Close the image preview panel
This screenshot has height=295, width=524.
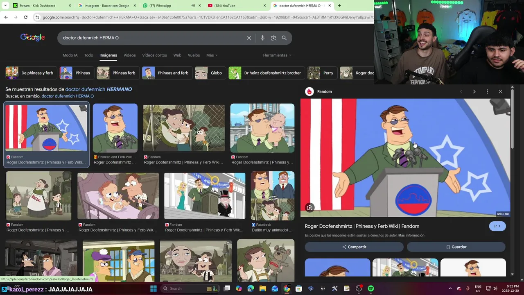500,91
